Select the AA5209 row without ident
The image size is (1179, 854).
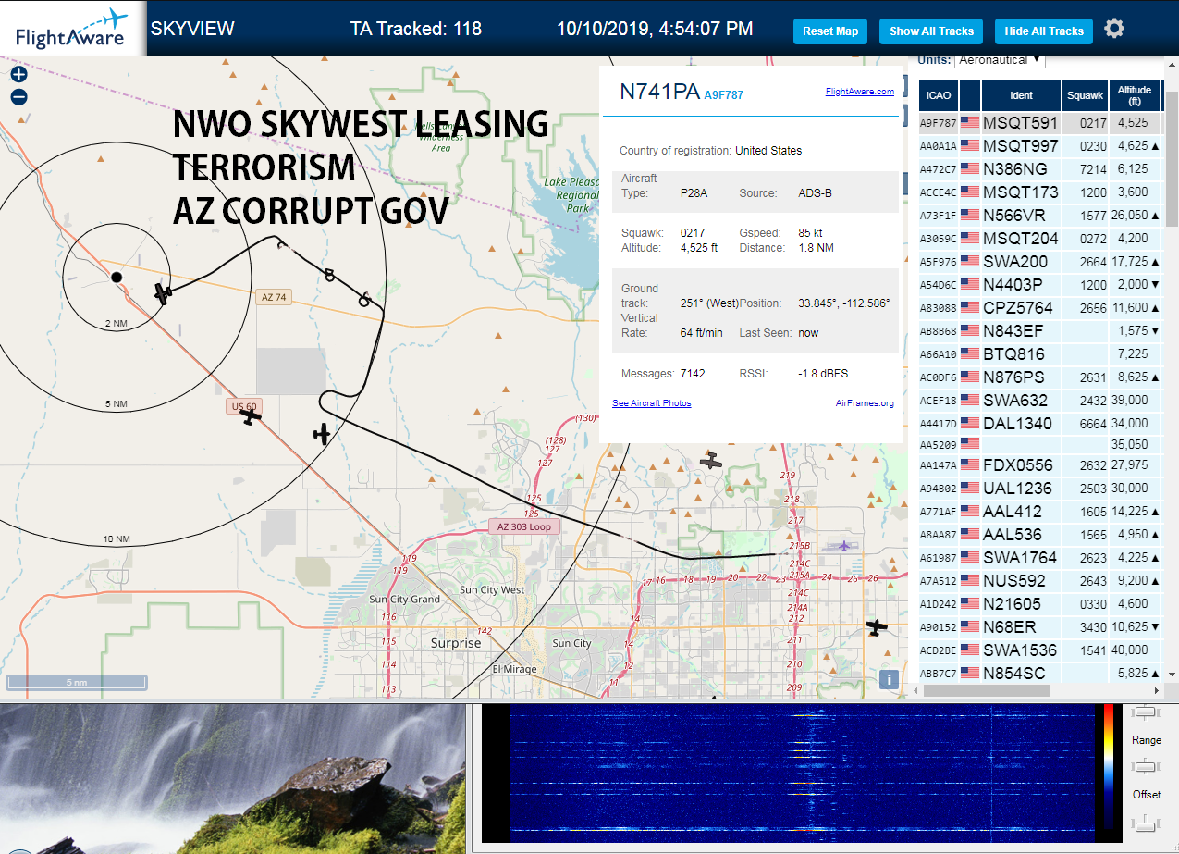[1040, 444]
